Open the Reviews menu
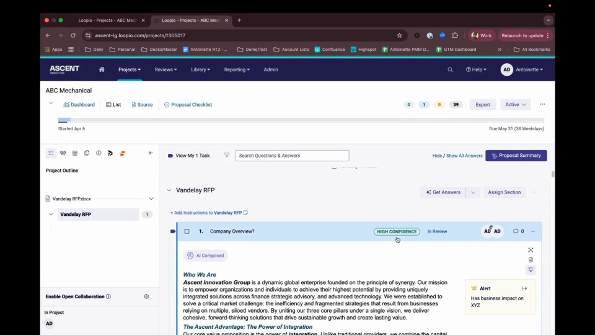Viewport: 595px width, 335px height. coord(166,69)
